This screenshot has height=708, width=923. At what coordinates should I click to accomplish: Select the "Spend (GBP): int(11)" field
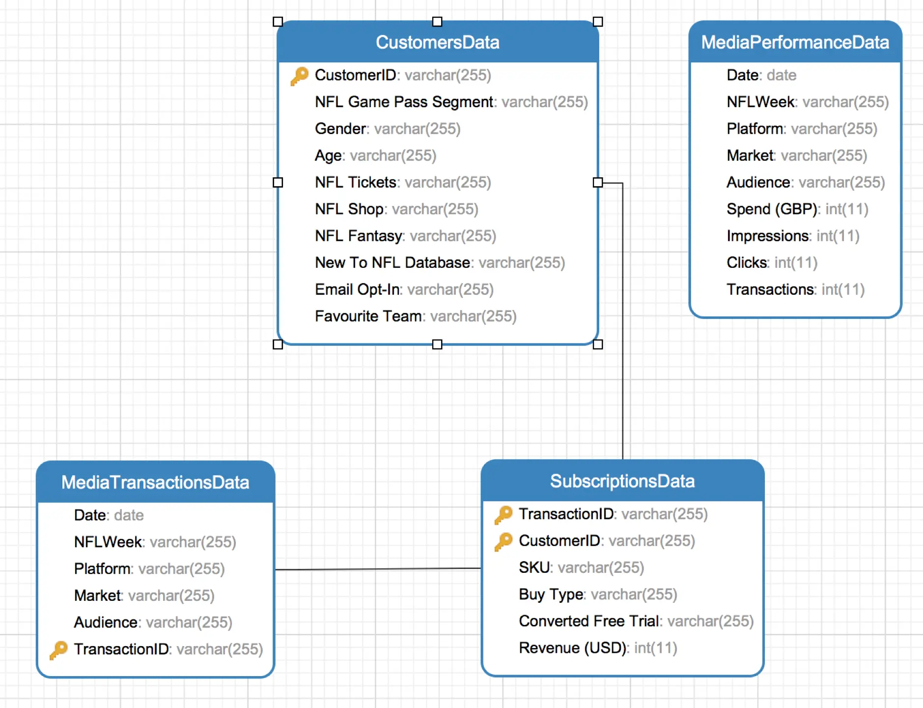(798, 209)
